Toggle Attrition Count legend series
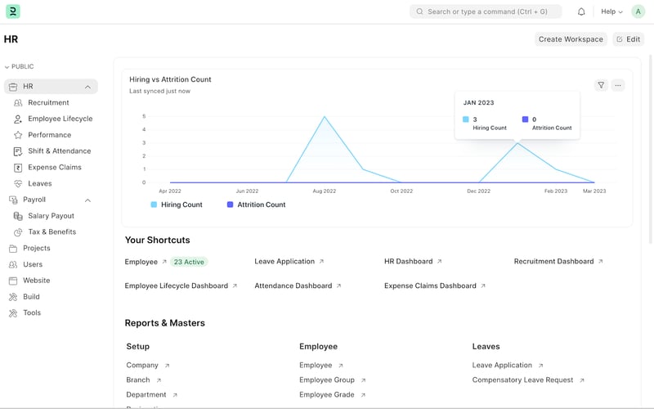 256,204
